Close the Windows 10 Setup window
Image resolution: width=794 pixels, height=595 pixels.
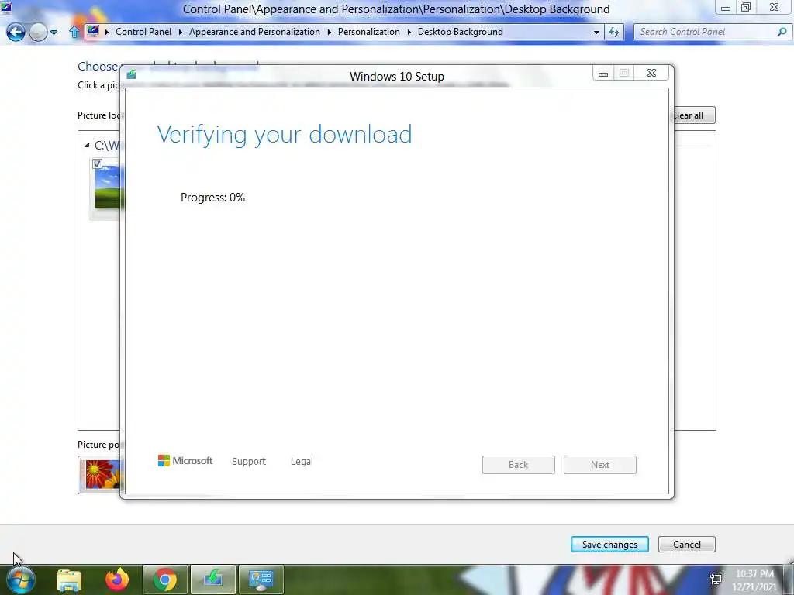(651, 74)
